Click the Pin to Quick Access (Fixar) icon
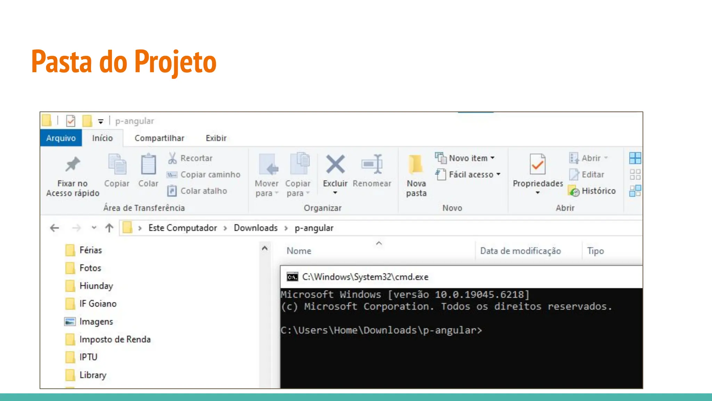 [73, 164]
